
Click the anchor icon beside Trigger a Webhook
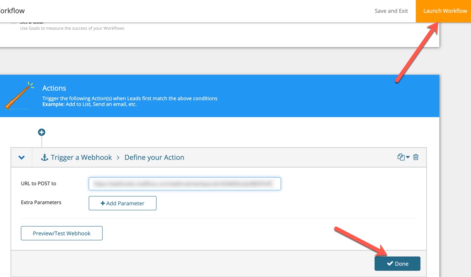pos(44,157)
